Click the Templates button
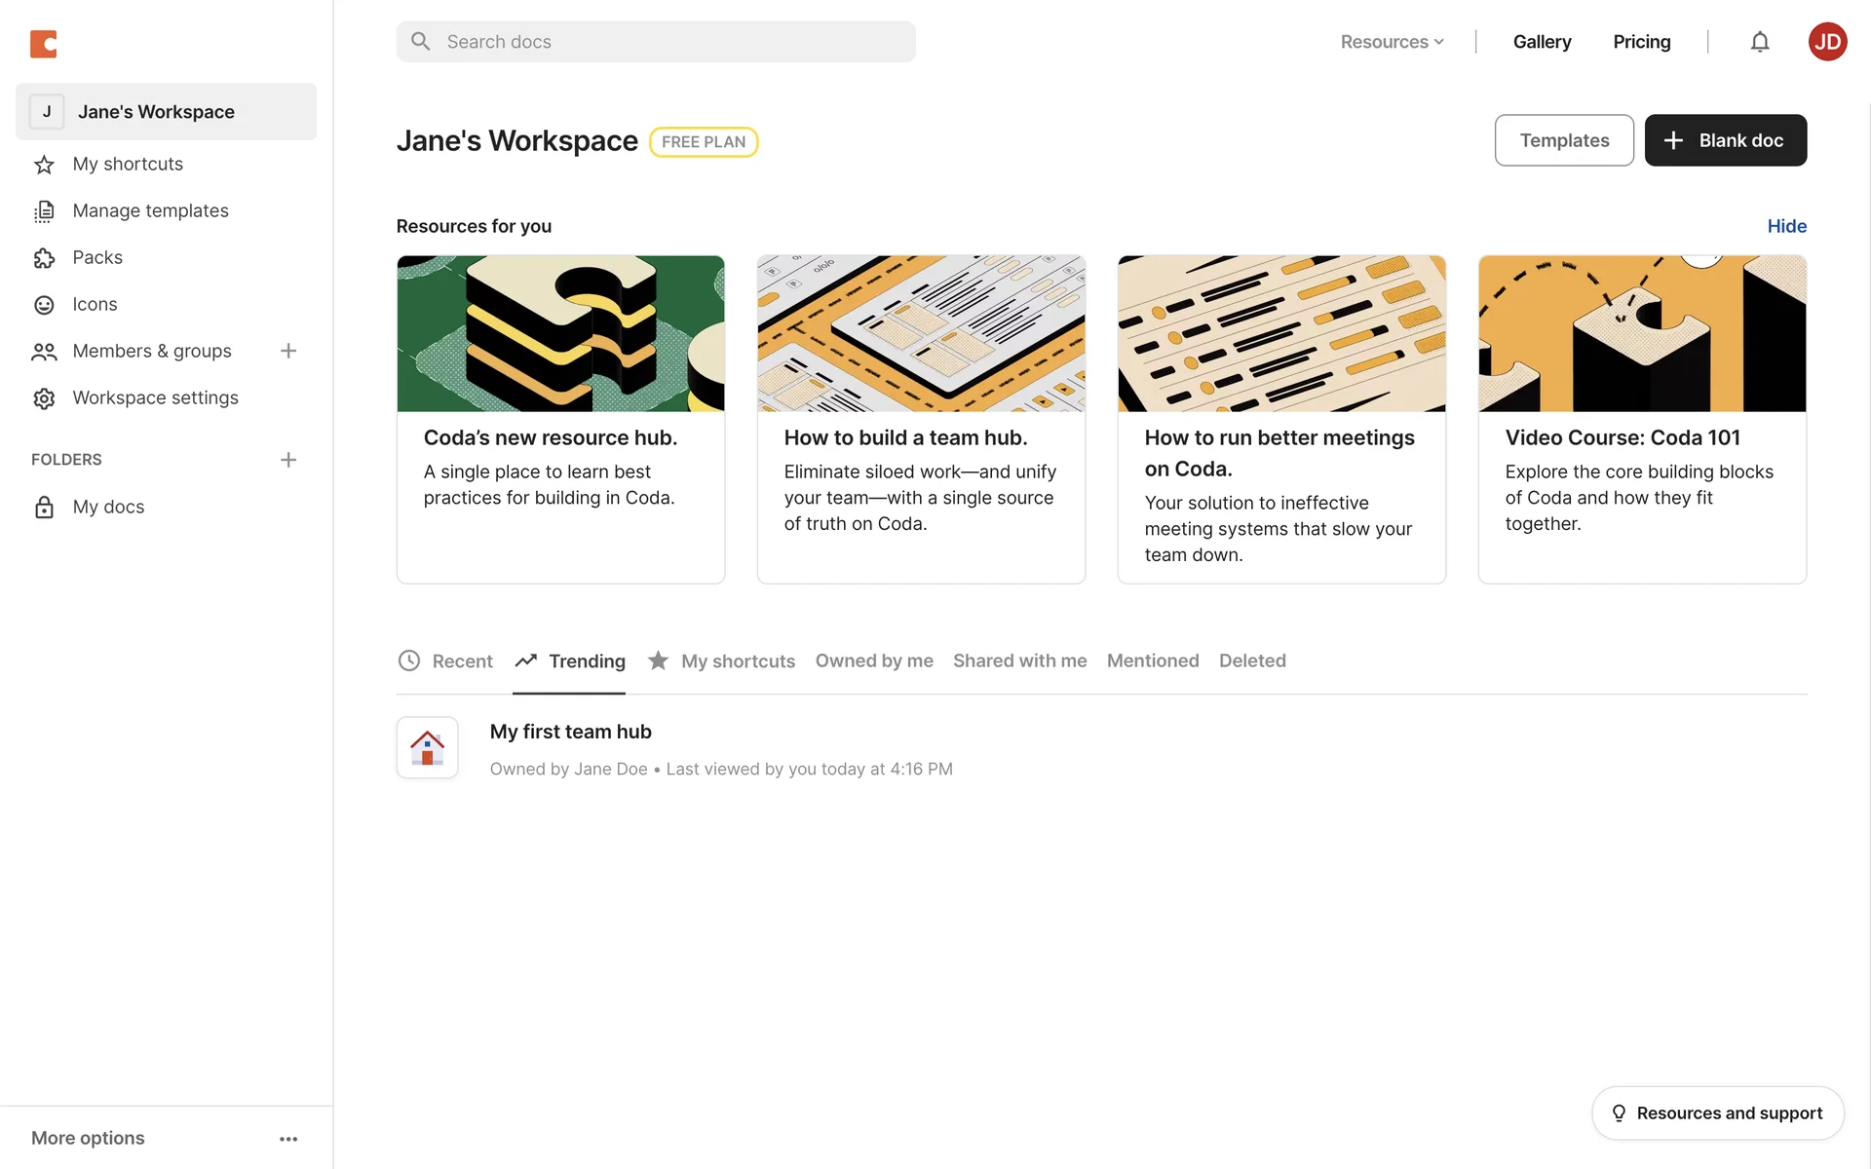This screenshot has width=1871, height=1169. (1564, 140)
